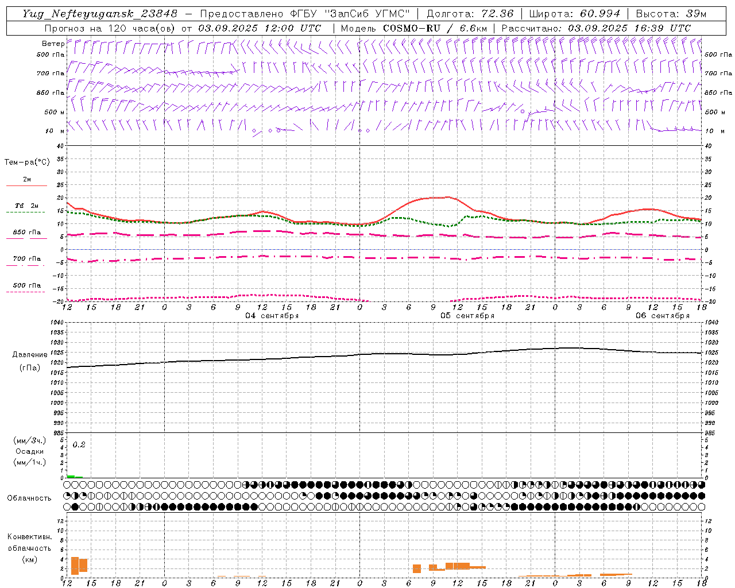Click the '(гПа)' unit label under Давление

pos(30,368)
